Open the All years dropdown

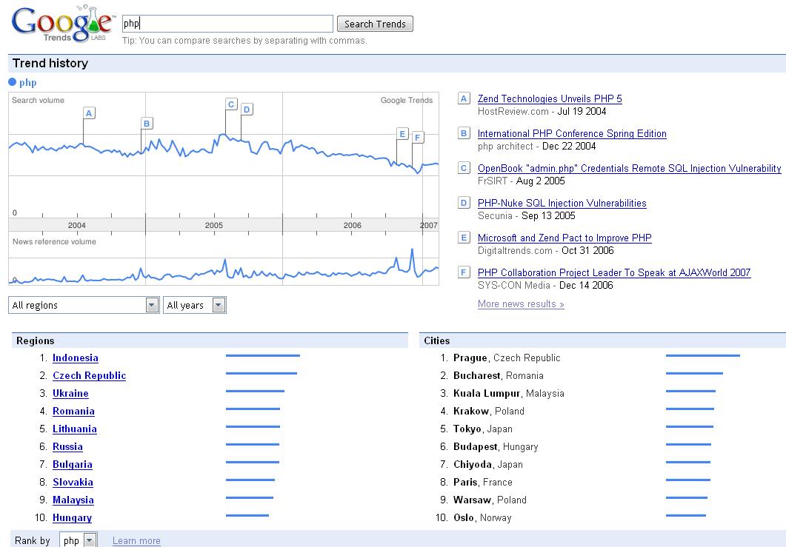pos(195,305)
